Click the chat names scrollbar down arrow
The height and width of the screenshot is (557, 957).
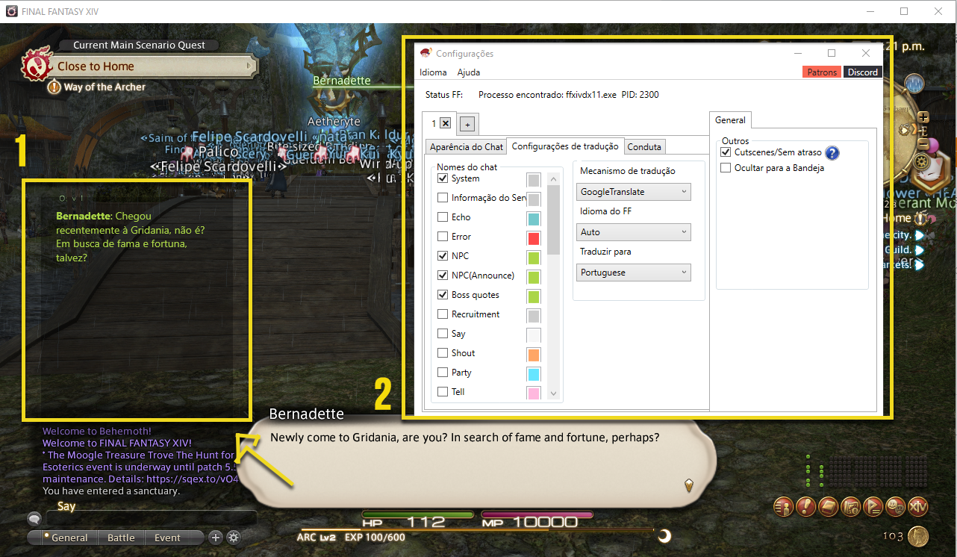[x=553, y=393]
